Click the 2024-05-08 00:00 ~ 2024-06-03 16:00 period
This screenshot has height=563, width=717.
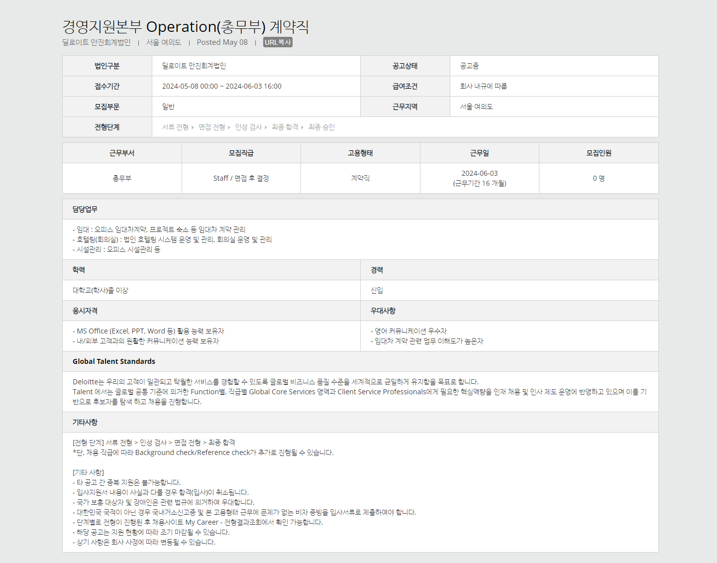[222, 86]
